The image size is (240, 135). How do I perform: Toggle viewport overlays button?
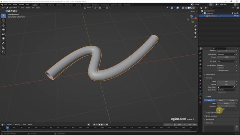click(x=177, y=8)
